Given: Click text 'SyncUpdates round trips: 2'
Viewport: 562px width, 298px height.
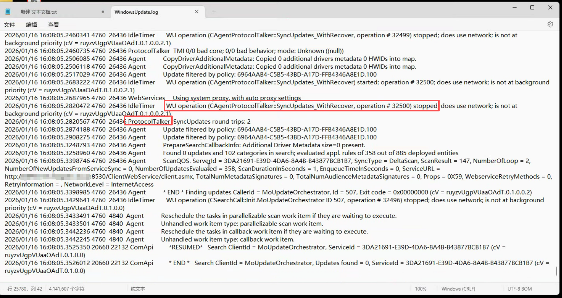Looking at the screenshot, I should [x=212, y=122].
